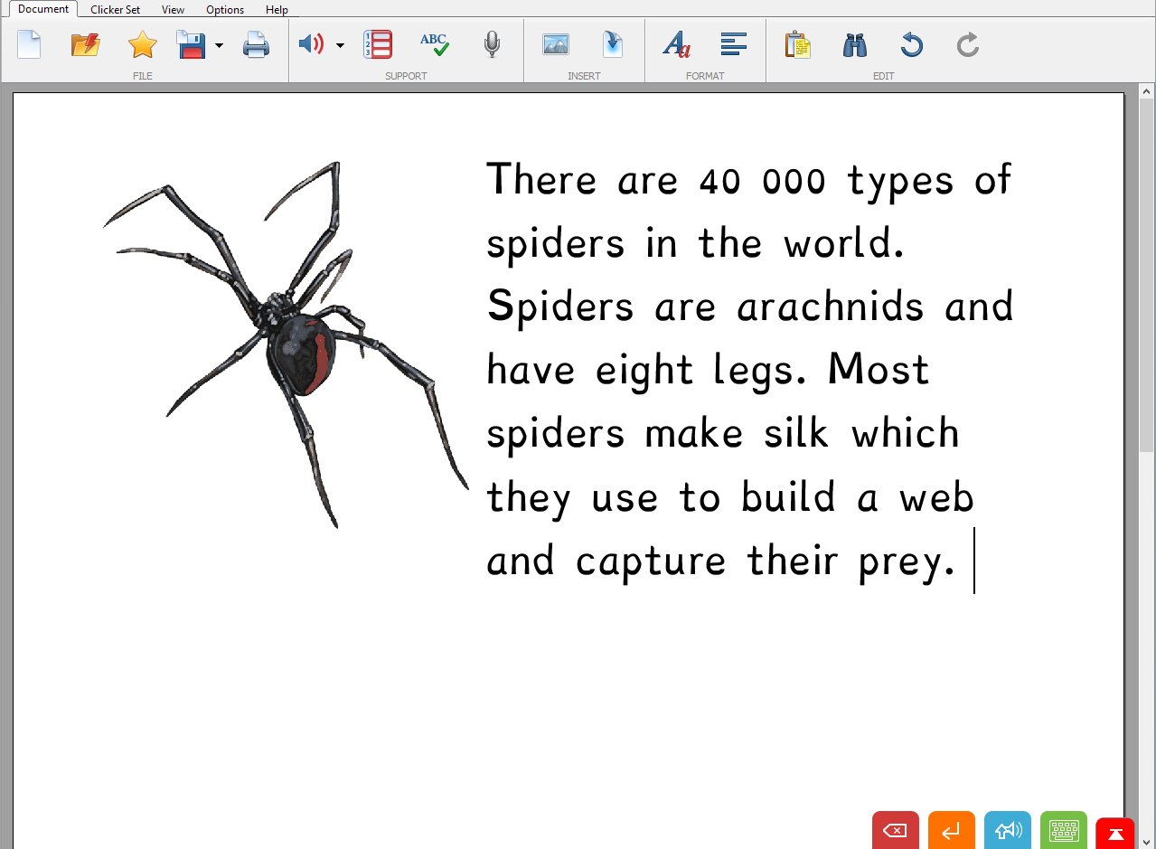This screenshot has height=849, width=1156.
Task: Activate the microphone voice recording tool
Action: [491, 43]
